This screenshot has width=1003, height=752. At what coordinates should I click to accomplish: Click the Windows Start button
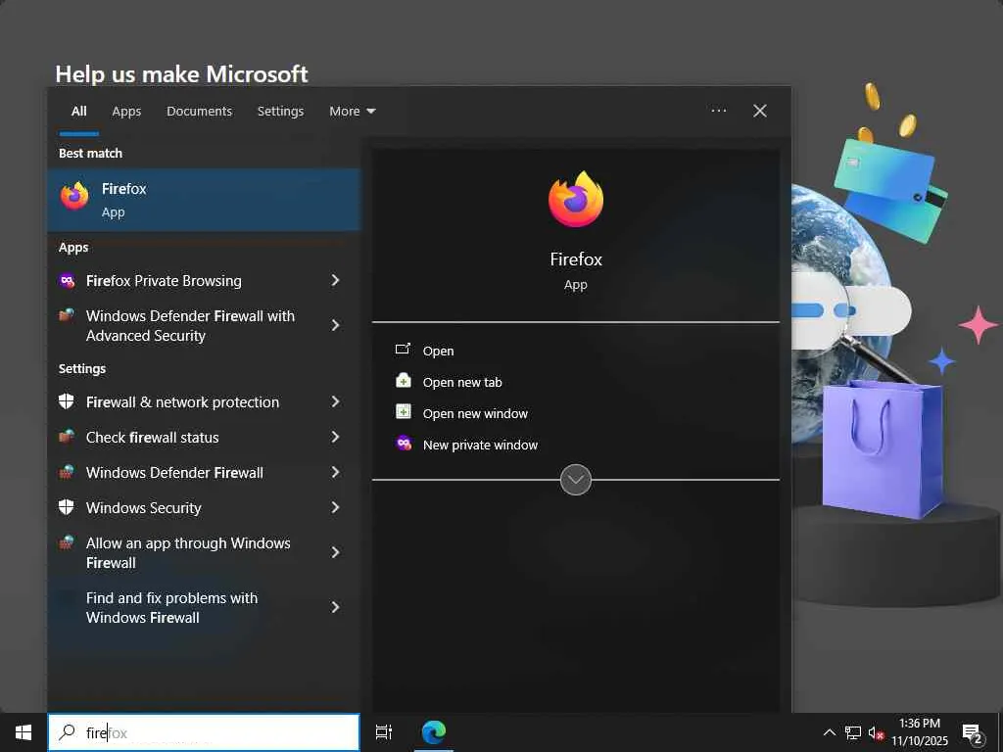coord(24,732)
